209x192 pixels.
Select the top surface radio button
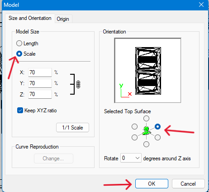click(146, 118)
